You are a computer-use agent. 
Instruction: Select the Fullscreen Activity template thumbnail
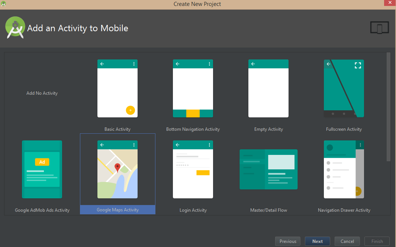(344, 88)
